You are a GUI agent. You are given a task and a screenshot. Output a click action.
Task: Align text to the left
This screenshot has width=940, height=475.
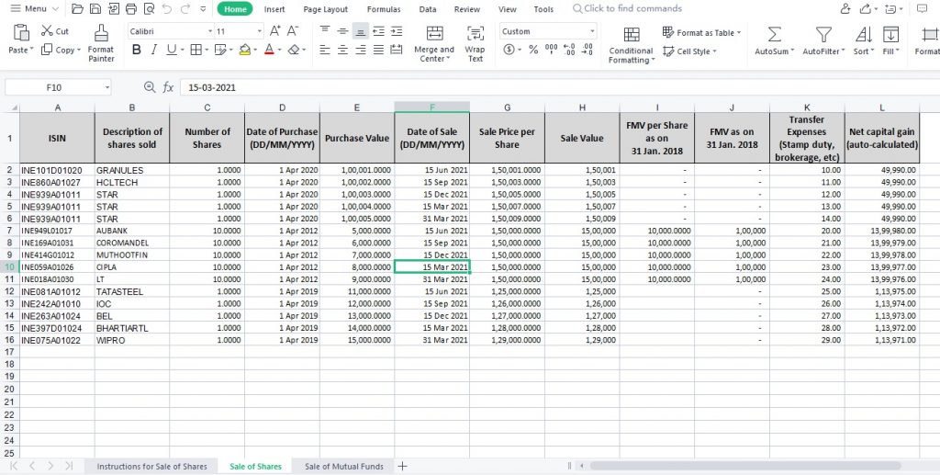point(324,50)
